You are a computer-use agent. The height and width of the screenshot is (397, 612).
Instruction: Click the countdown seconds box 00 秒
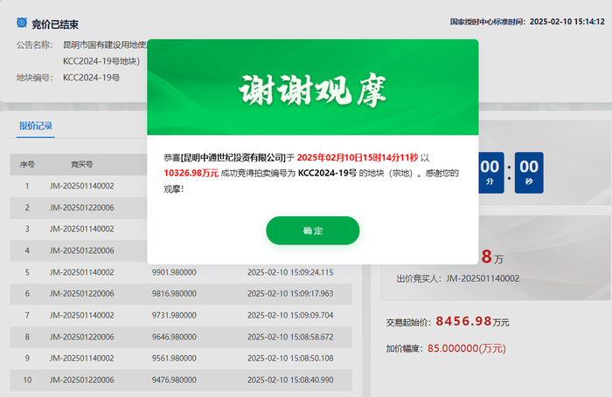point(529,173)
